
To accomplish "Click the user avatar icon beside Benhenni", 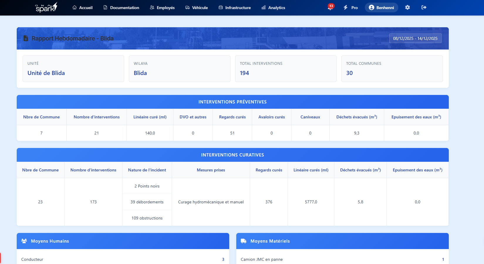I will point(372,8).
